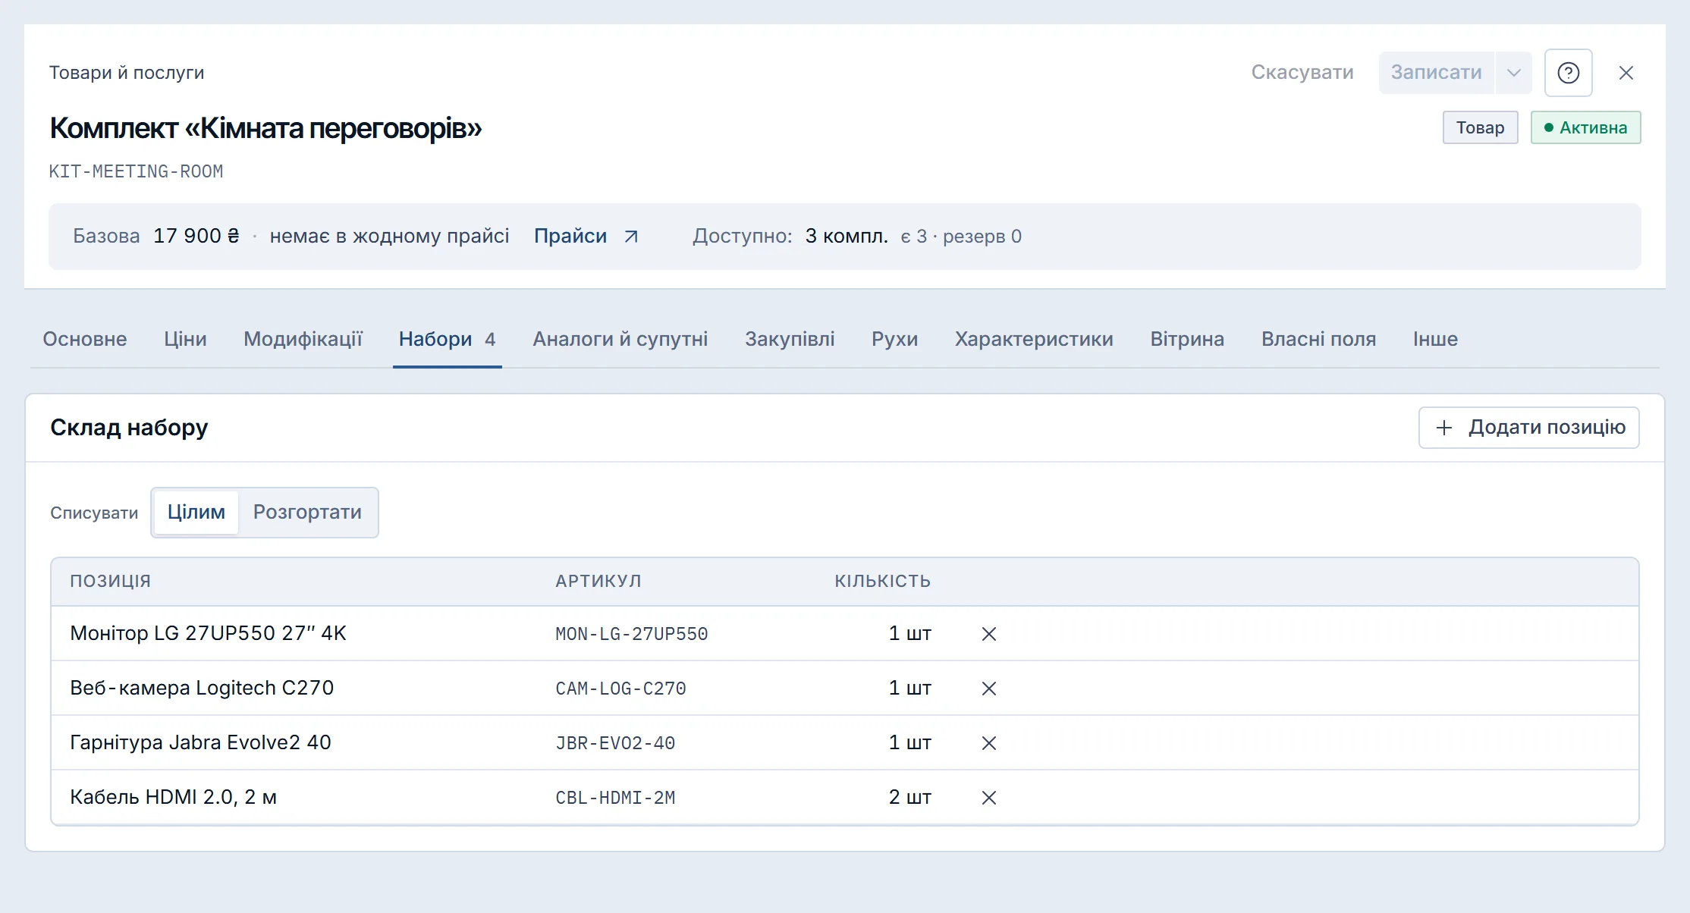Click the Записати button
This screenshot has width=1690, height=913.
click(x=1436, y=73)
